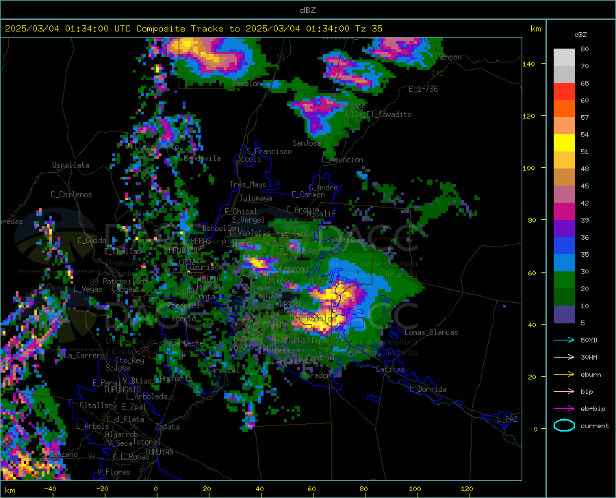Click the L_Dormida label

coord(427,389)
